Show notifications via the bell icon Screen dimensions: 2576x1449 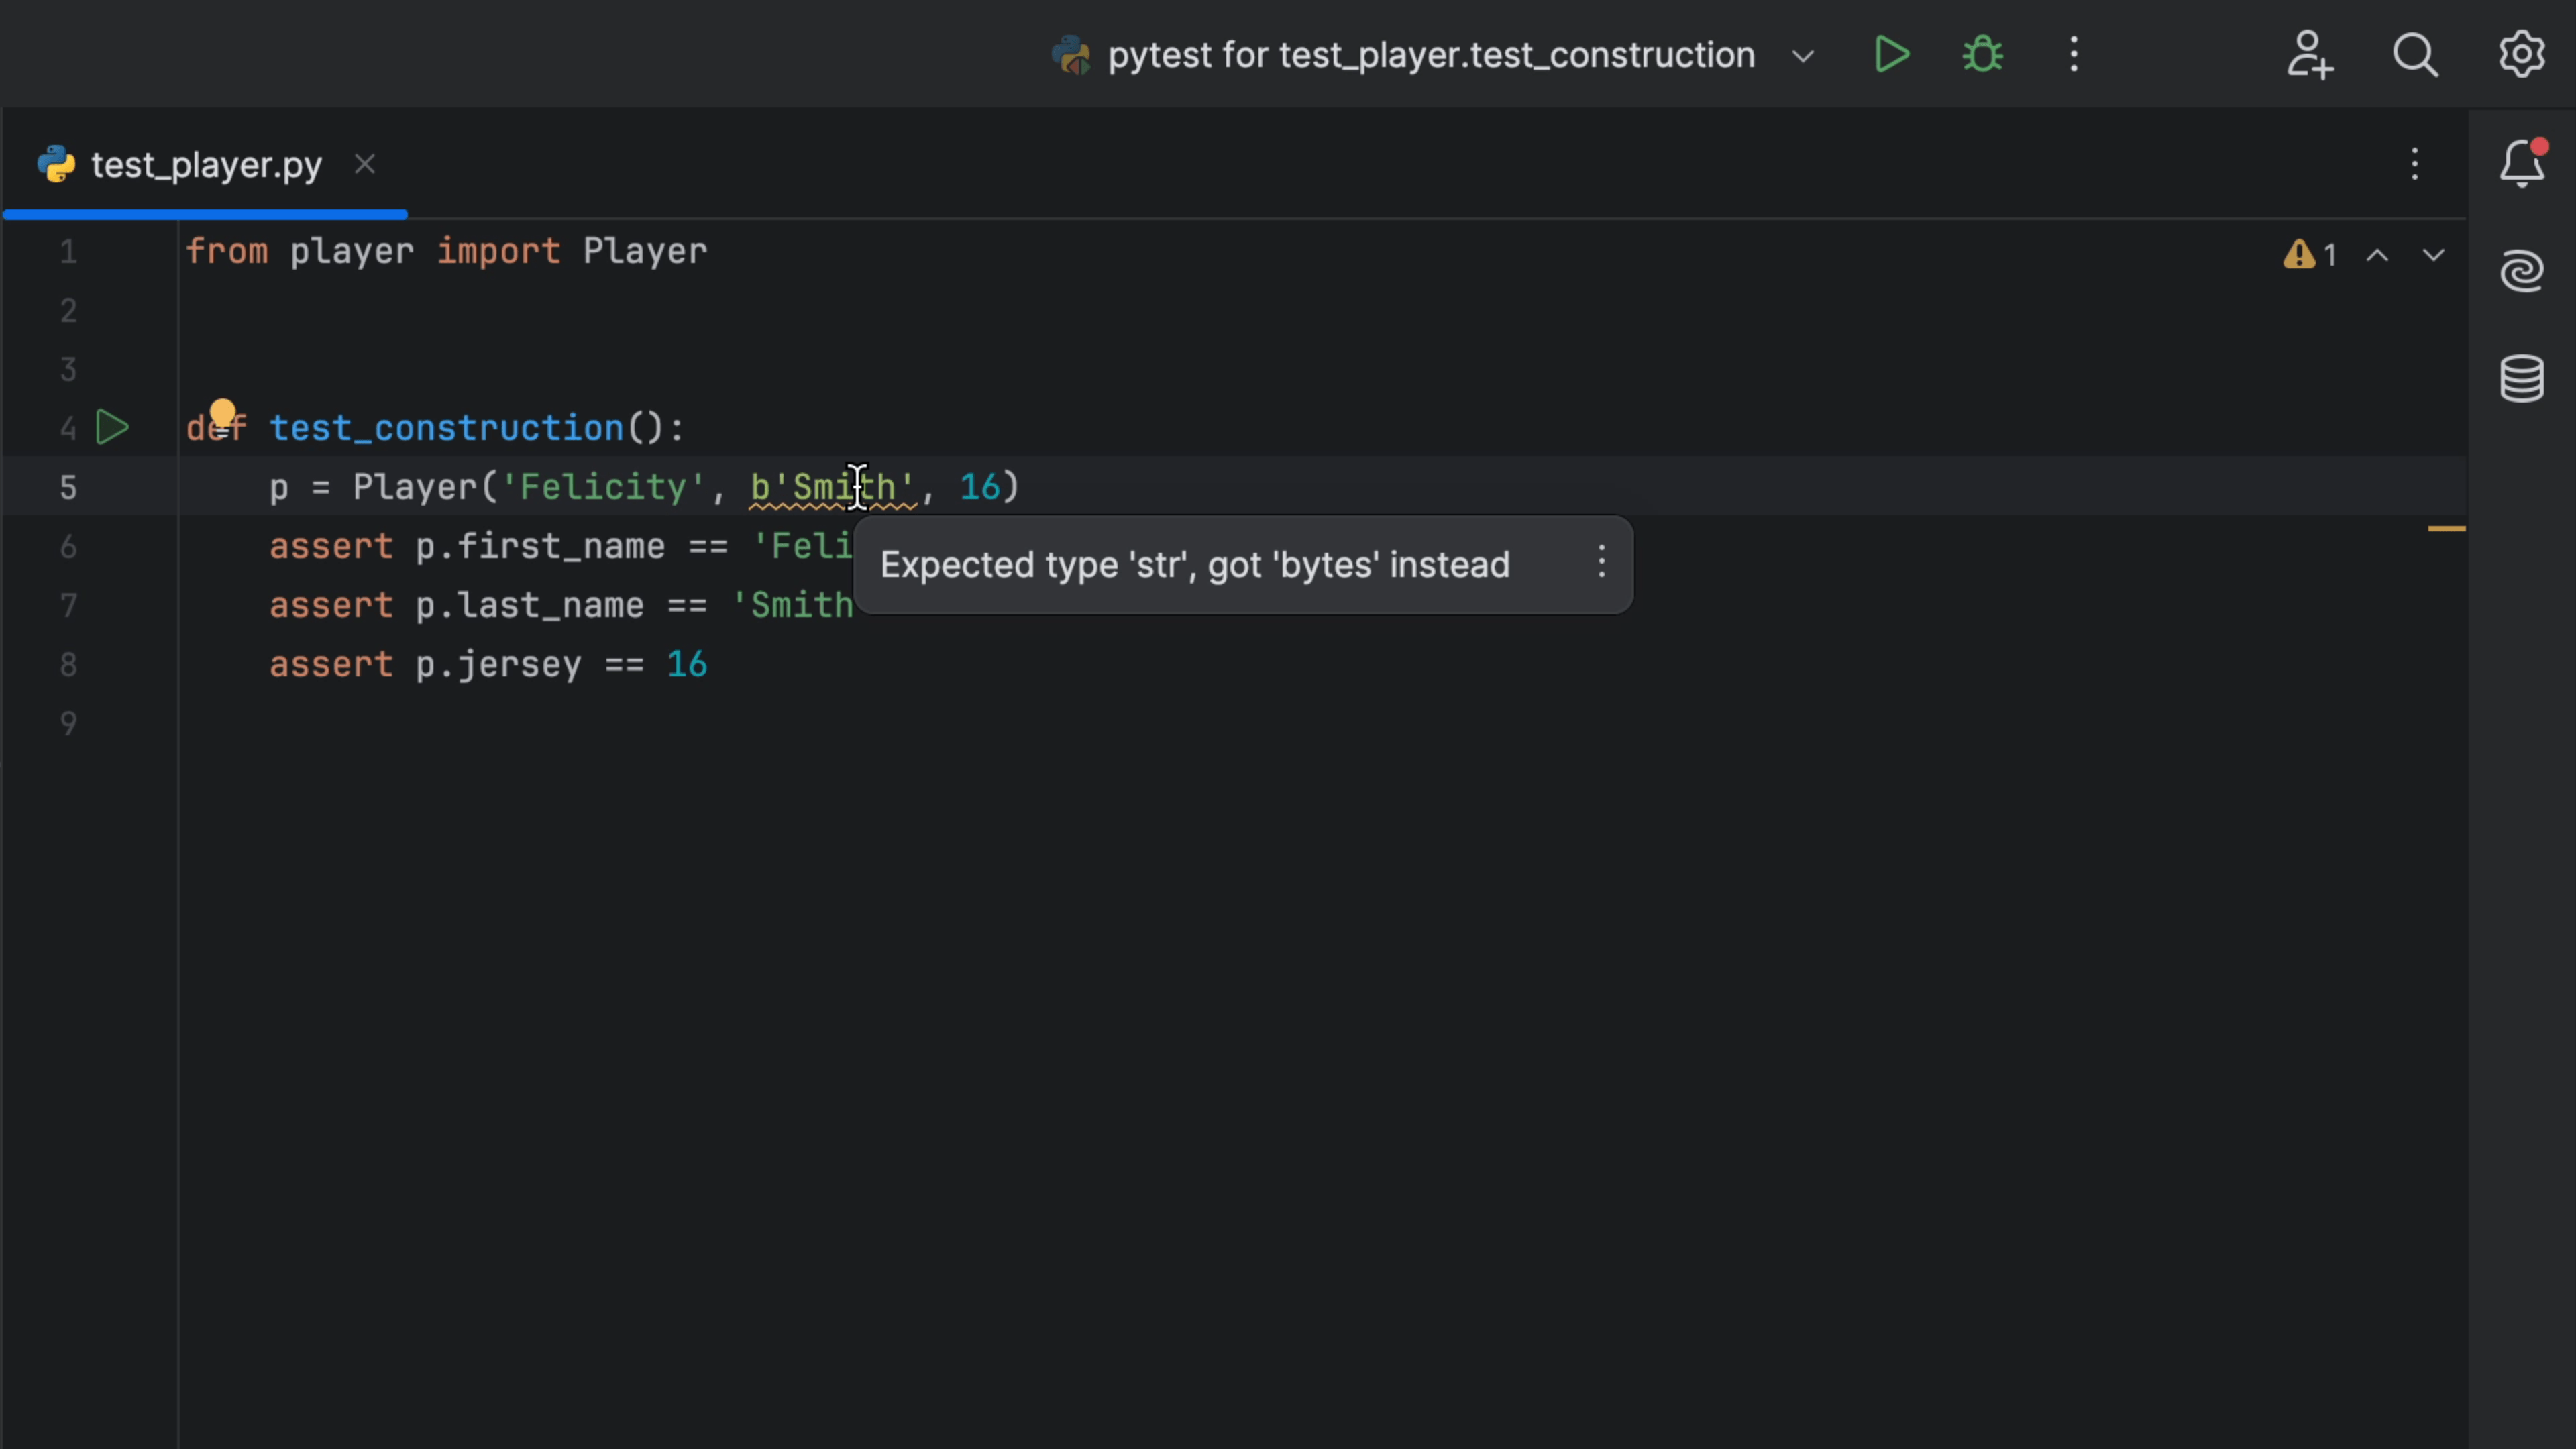(2521, 164)
